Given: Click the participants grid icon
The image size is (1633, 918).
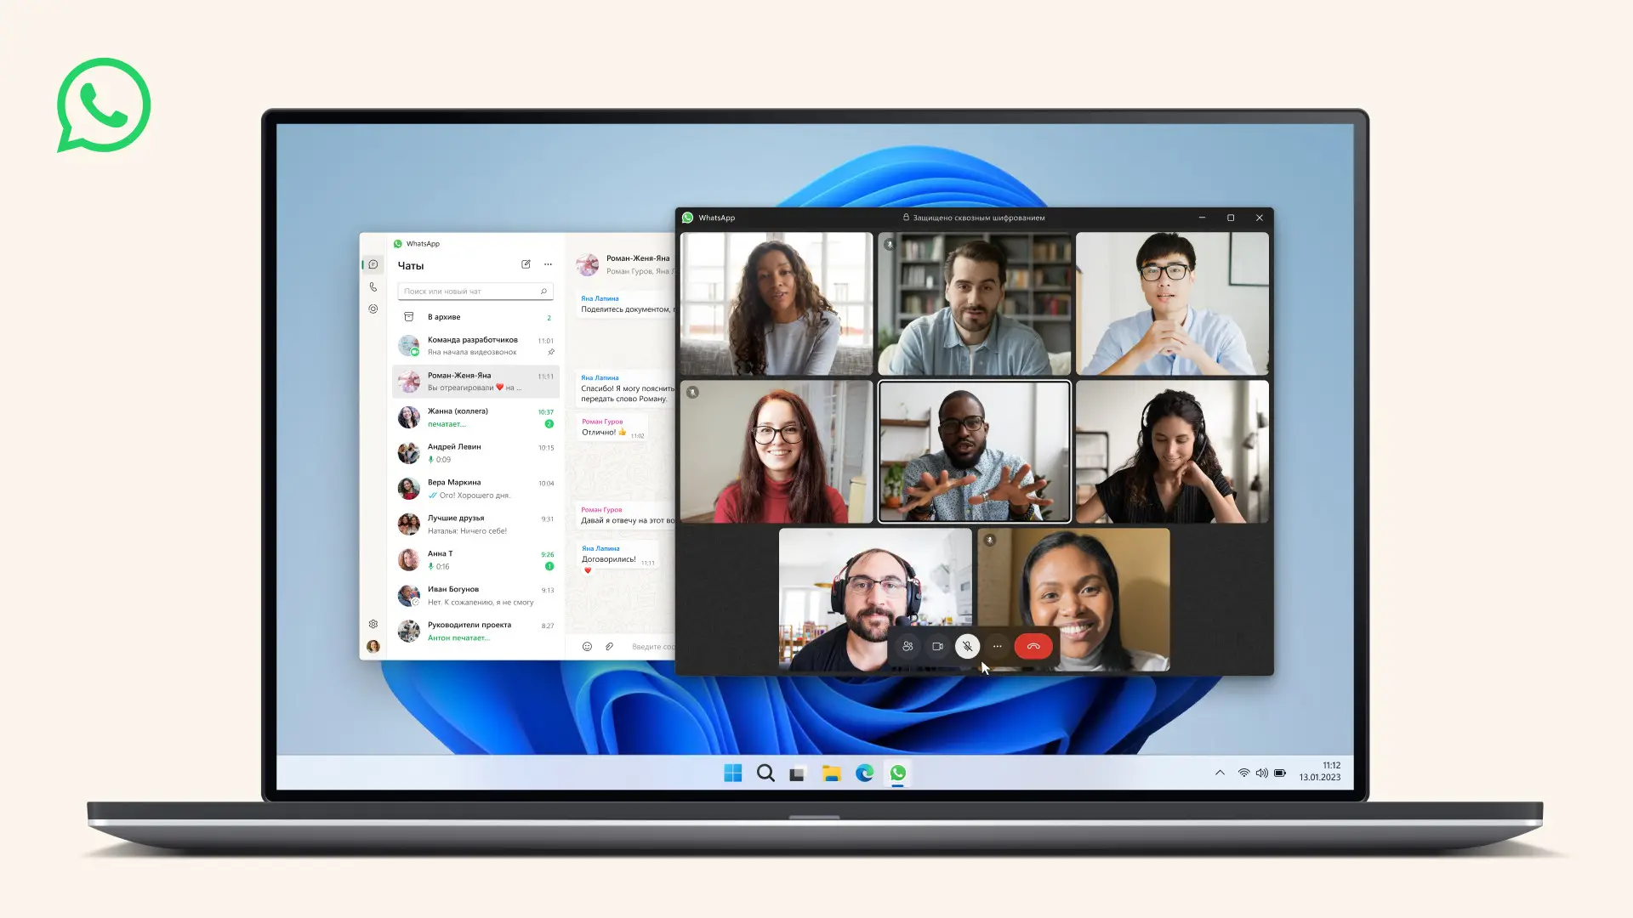Looking at the screenshot, I should click(906, 646).
